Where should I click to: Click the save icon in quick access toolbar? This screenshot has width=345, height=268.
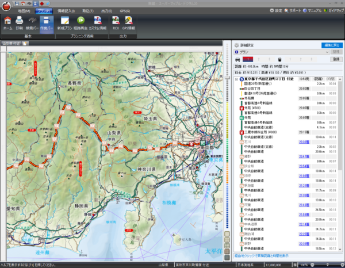(x=17, y=3)
